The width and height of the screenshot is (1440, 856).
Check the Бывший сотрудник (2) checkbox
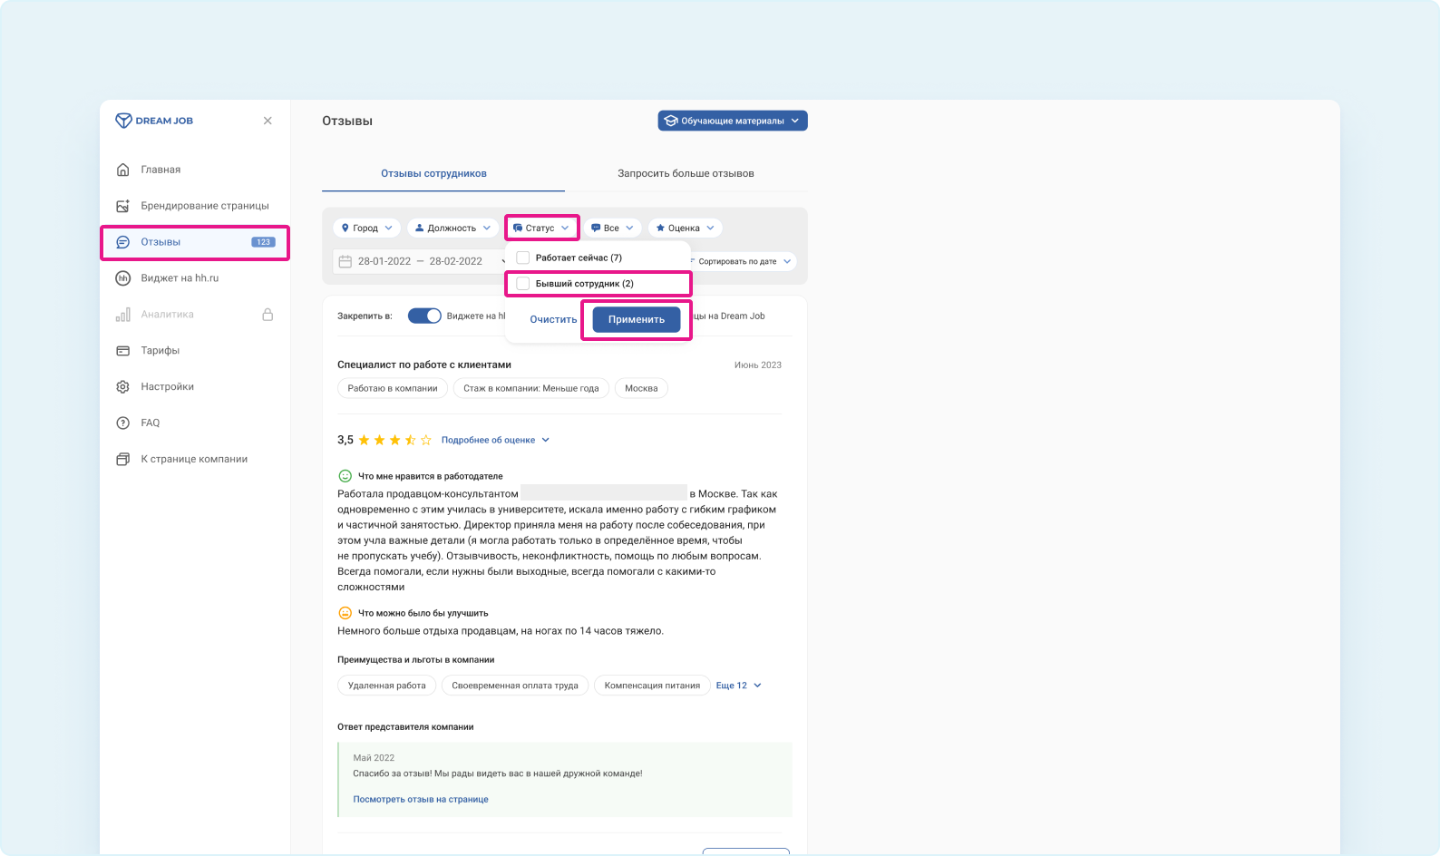pos(523,284)
